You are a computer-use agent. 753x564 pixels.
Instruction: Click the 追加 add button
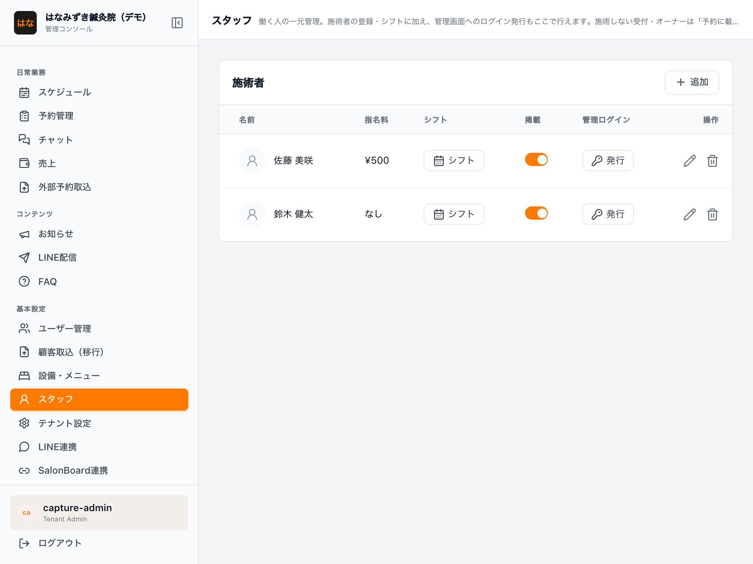[x=692, y=82]
